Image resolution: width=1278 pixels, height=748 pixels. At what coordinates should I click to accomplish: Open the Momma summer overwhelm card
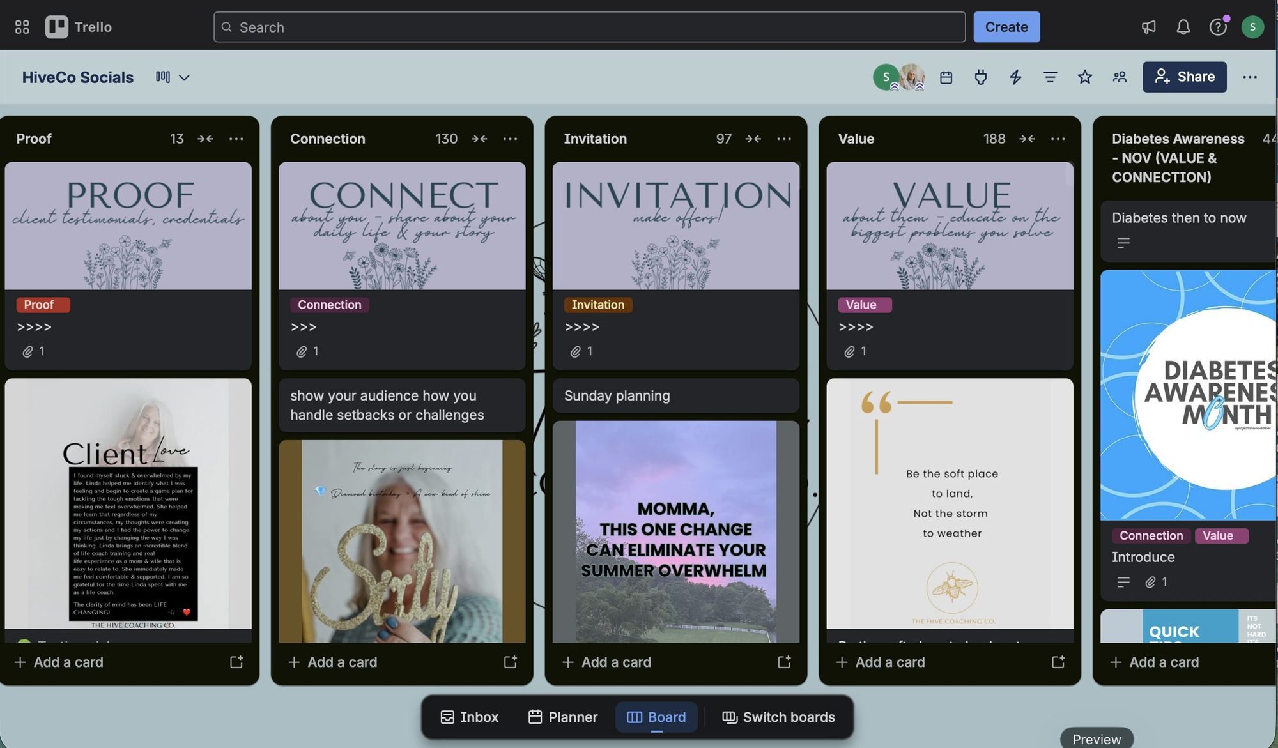676,531
